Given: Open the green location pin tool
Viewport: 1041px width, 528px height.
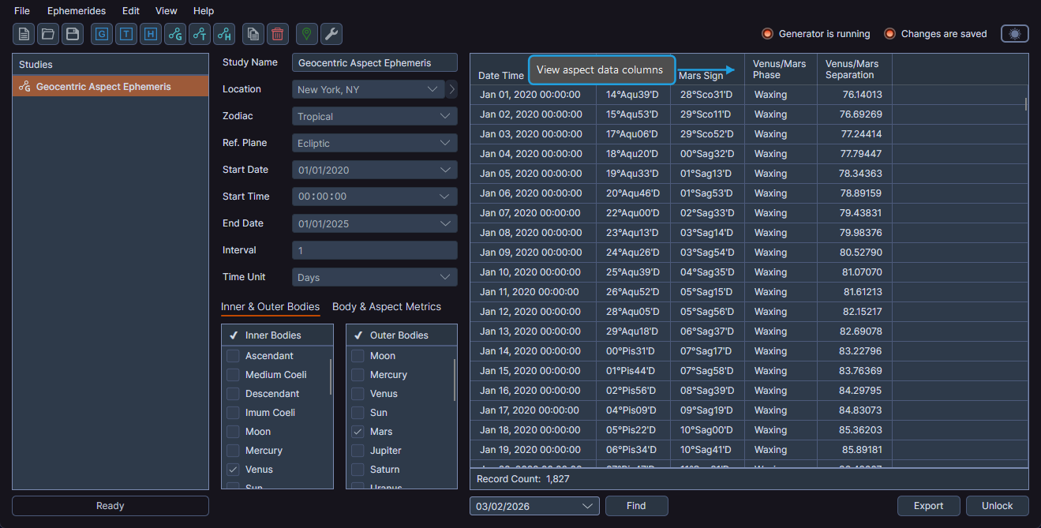Looking at the screenshot, I should 306,34.
